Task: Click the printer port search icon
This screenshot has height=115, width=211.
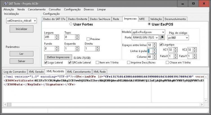Action: [162, 38]
